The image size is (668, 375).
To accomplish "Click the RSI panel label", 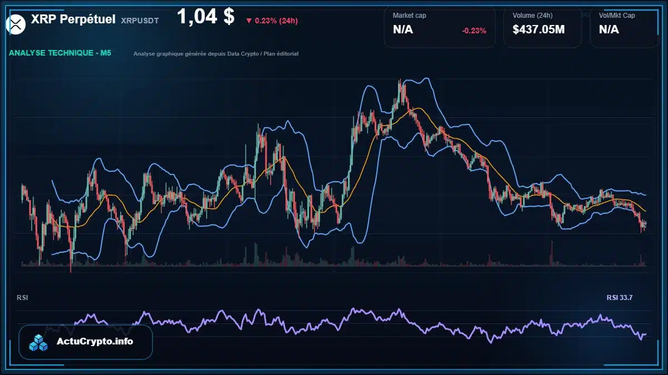I will point(22,298).
